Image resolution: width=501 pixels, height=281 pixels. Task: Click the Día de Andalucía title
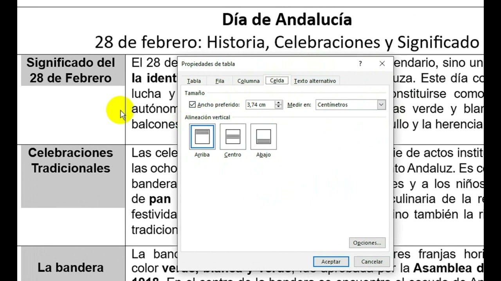click(287, 20)
